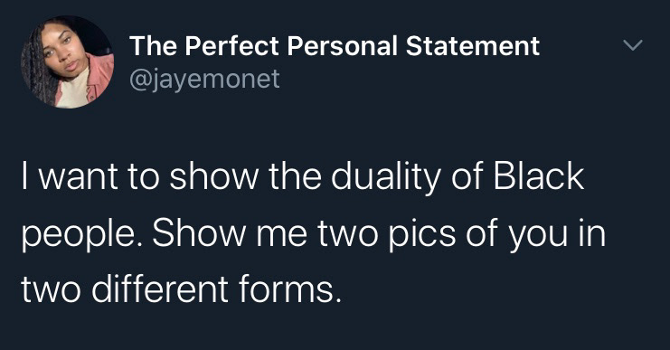
Task: Select the last line "two different forms."
Action: pyautogui.click(x=182, y=289)
